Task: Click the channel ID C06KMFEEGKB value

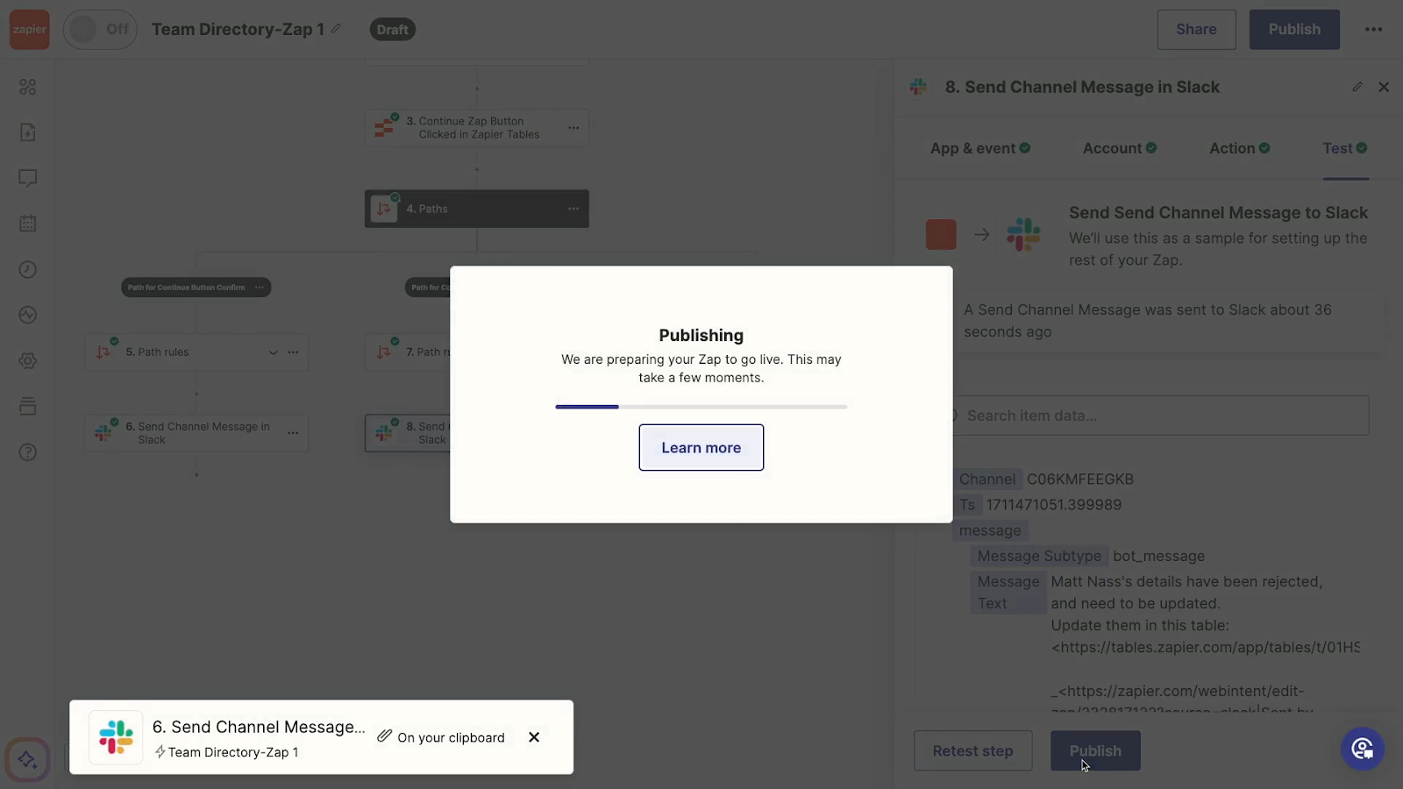Action: click(x=1080, y=480)
